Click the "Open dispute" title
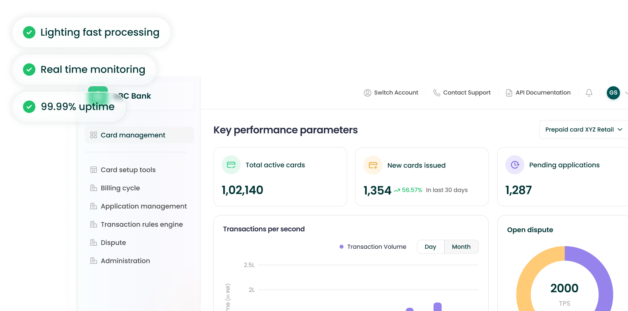 point(530,230)
